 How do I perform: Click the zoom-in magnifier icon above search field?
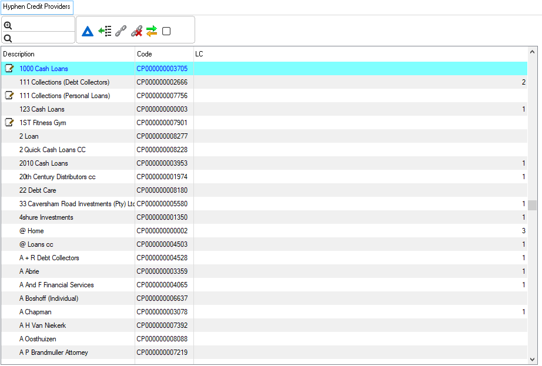(x=8, y=25)
